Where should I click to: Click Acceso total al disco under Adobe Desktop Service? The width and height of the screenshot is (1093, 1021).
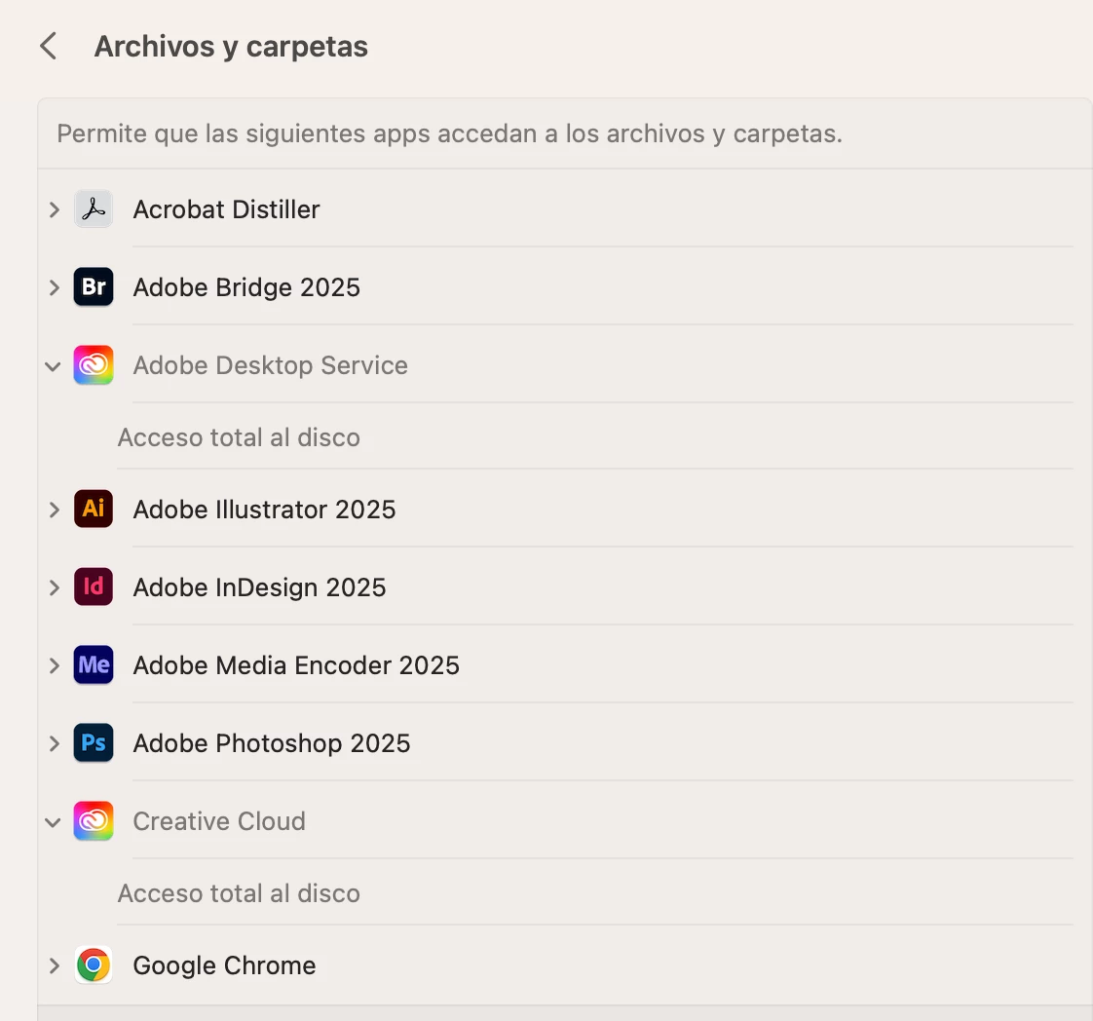click(x=239, y=437)
